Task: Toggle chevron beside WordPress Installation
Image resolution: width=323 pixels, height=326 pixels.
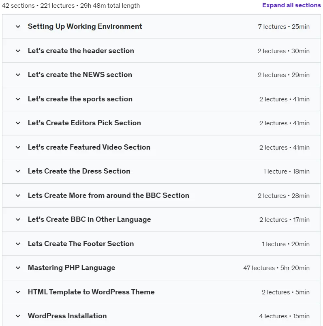Action: [18, 316]
